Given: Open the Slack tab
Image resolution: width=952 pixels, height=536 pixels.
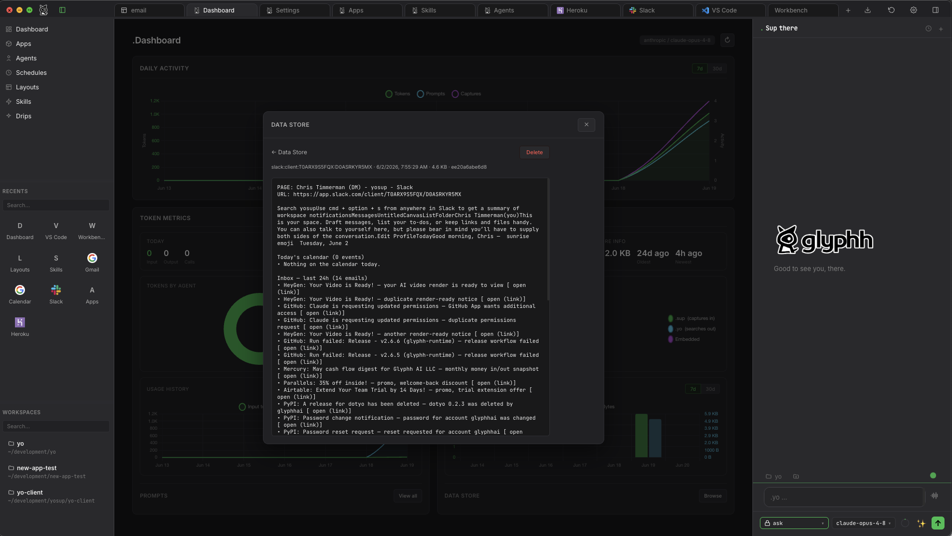Looking at the screenshot, I should click(x=658, y=10).
